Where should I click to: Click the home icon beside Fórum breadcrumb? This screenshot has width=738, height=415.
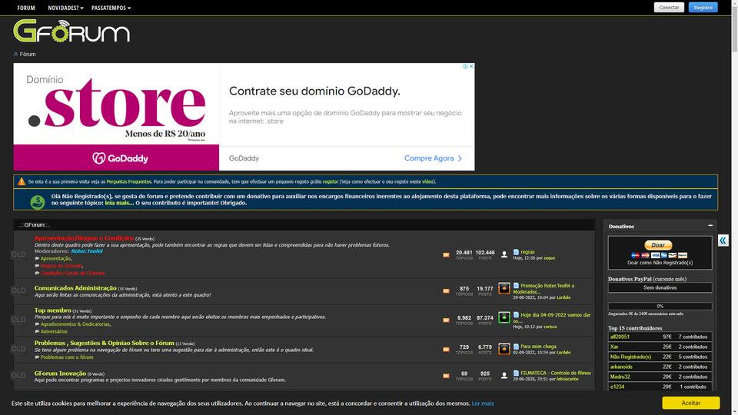click(15, 54)
